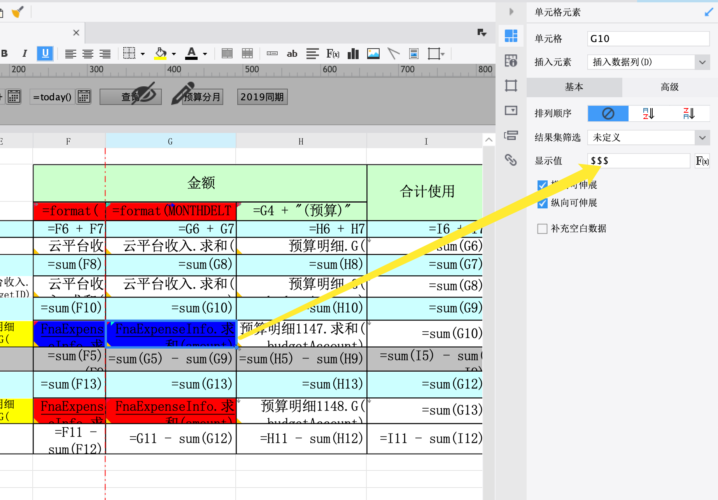718x500 pixels.
Task: Insert formula using toolbar F(x) icon
Action: coord(333,53)
